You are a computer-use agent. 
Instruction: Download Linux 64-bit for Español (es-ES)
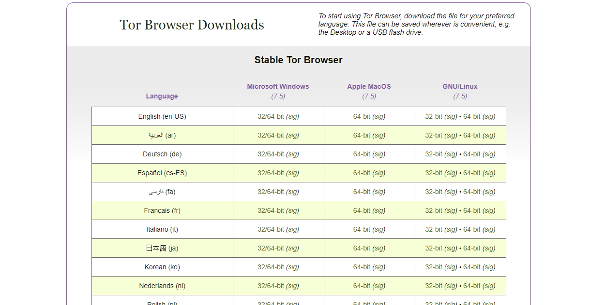click(472, 173)
